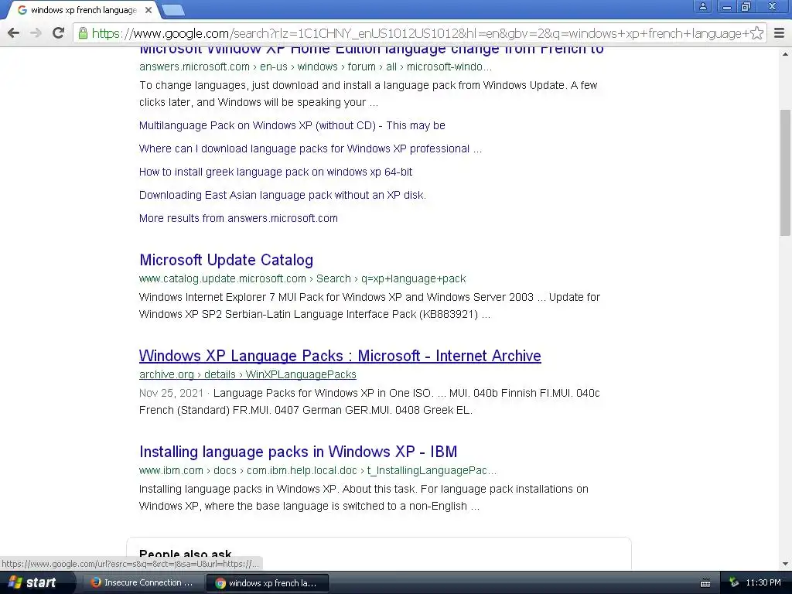Image resolution: width=792 pixels, height=594 pixels.
Task: Click the forward navigation arrow
Action: 36,33
